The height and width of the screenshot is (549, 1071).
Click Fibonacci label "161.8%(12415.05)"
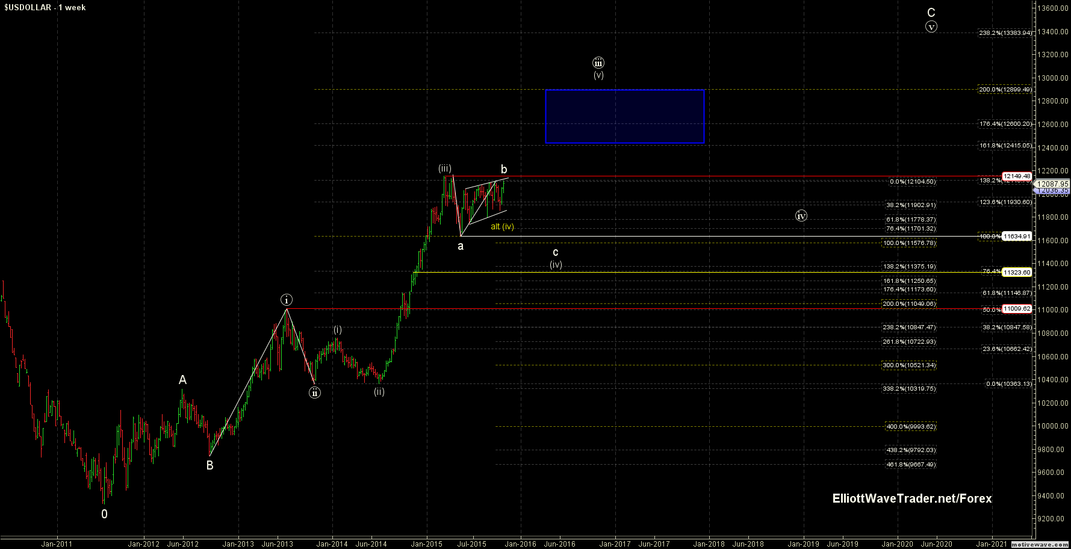(x=1005, y=146)
